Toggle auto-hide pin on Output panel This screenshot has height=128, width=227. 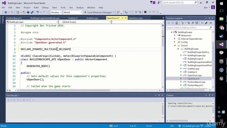pos(209,95)
